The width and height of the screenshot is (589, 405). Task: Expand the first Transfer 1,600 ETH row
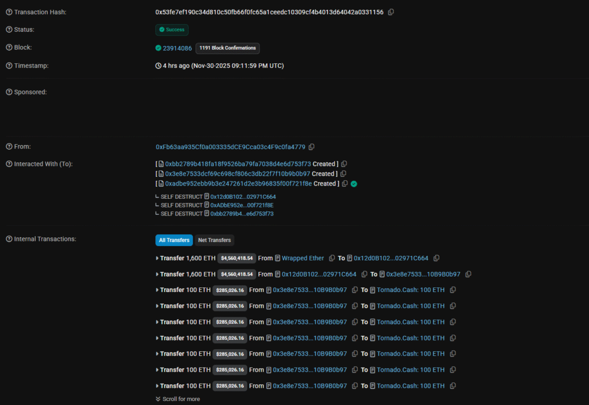click(x=158, y=258)
